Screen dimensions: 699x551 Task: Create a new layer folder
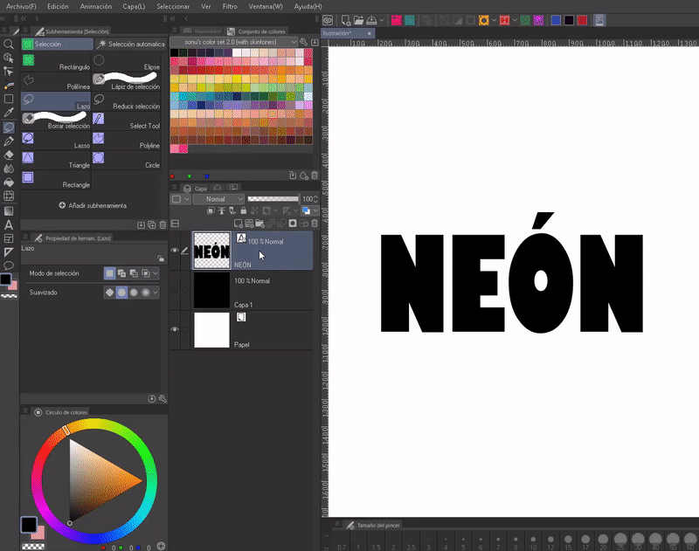click(x=260, y=224)
